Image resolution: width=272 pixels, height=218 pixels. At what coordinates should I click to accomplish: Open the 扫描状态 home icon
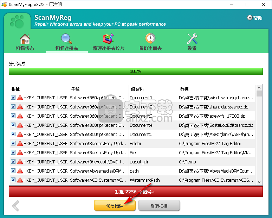pyautogui.click(x=25, y=39)
